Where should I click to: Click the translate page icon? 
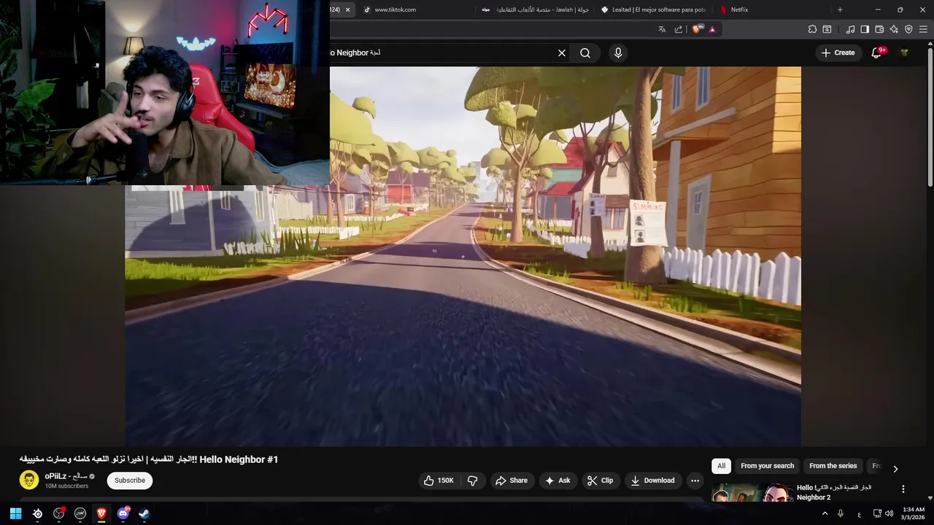click(662, 29)
